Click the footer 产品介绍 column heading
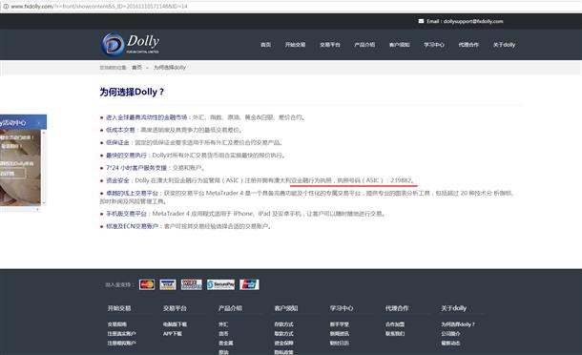Screen dimensions: 582x355 coord(230,308)
